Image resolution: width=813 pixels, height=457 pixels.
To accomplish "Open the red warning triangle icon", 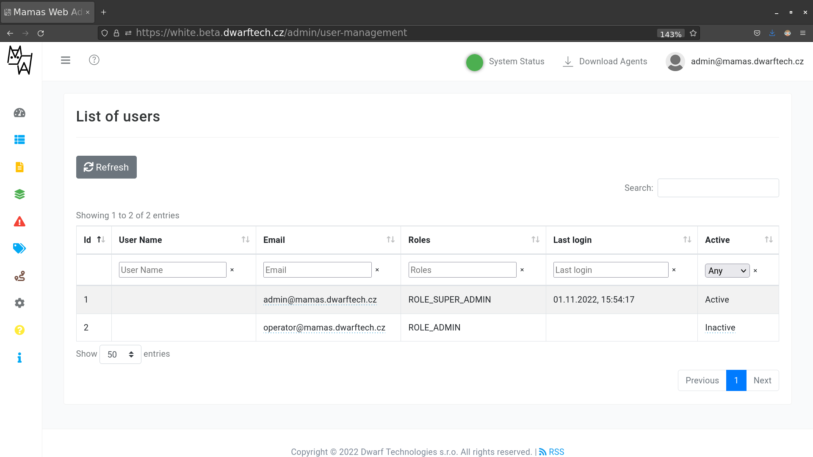I will coord(19,222).
